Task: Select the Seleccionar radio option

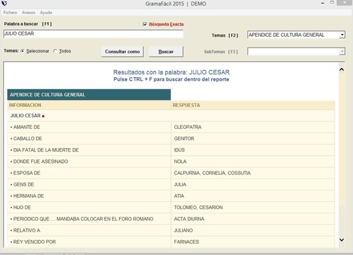Action: [x=23, y=51]
